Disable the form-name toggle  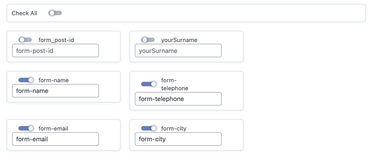(x=26, y=80)
